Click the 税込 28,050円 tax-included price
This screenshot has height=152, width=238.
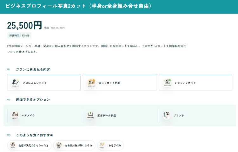[x=57, y=28]
